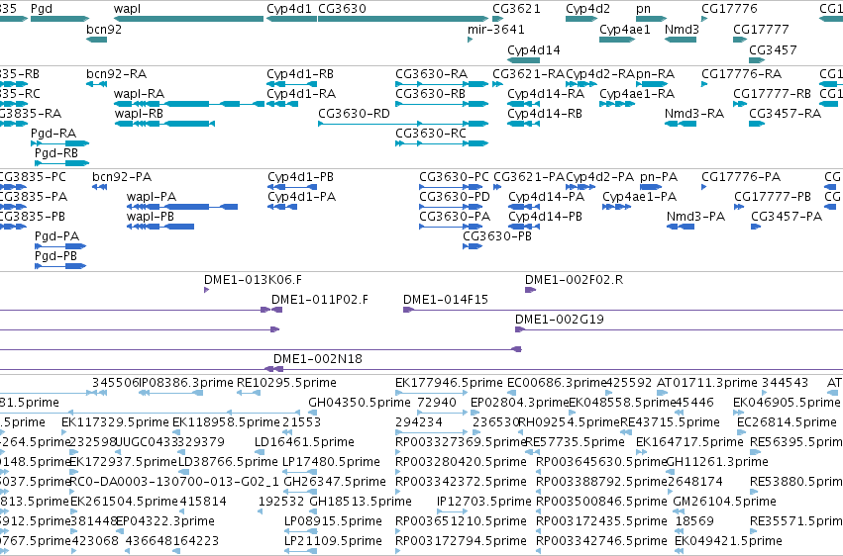This screenshot has width=843, height=556.
Task: Select transcript Pgd-RA
Action: [x=53, y=134]
